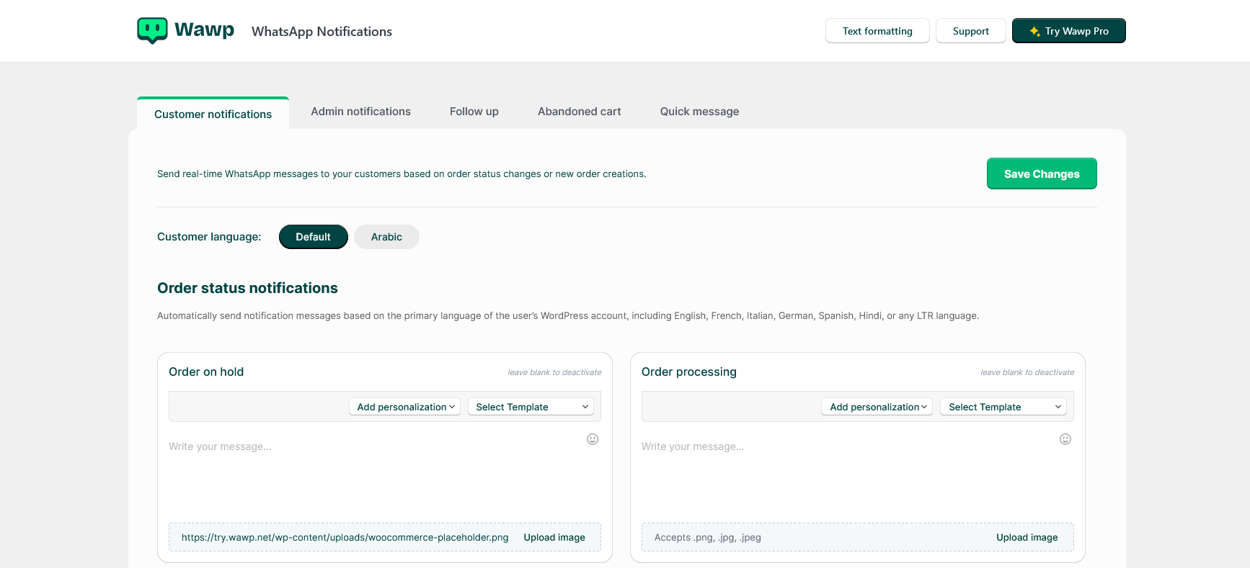Click 'leave blank to deactivate' in Order processing

click(x=1027, y=372)
